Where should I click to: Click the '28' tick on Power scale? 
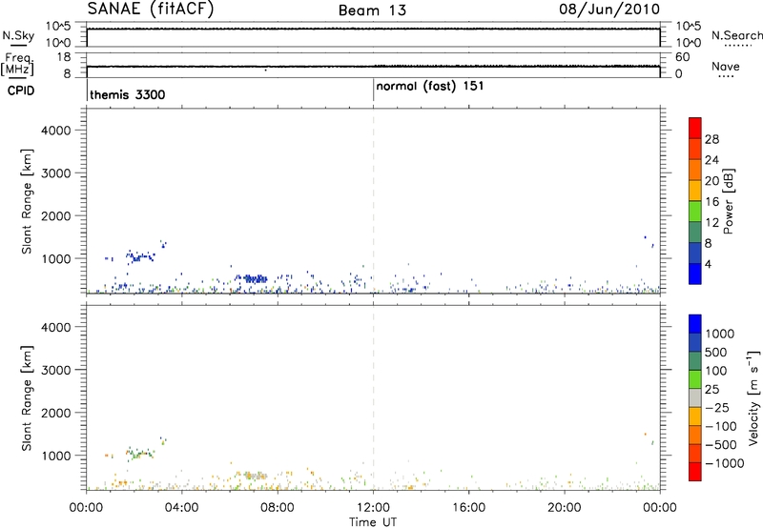click(711, 139)
